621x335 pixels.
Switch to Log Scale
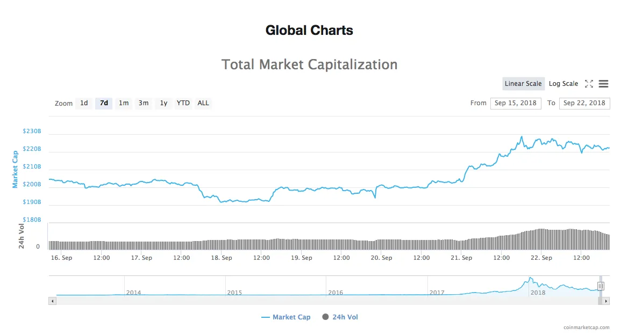click(x=563, y=84)
